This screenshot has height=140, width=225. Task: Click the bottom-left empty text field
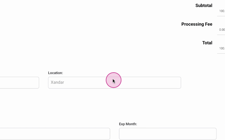pyautogui.click(x=55, y=134)
